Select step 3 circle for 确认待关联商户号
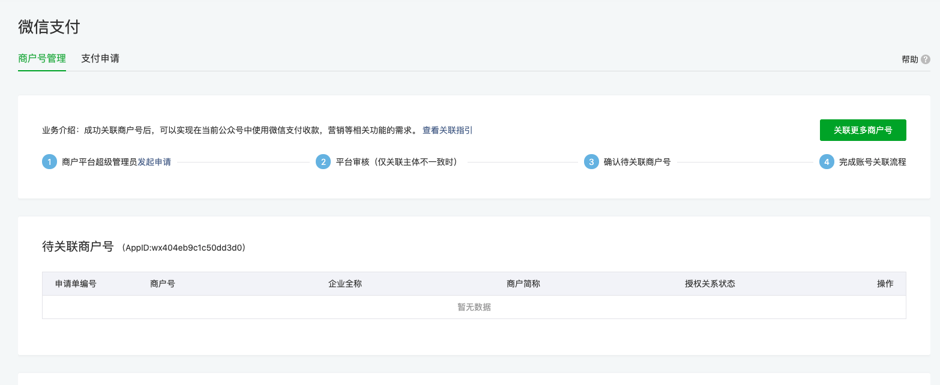940x385 pixels. click(591, 162)
